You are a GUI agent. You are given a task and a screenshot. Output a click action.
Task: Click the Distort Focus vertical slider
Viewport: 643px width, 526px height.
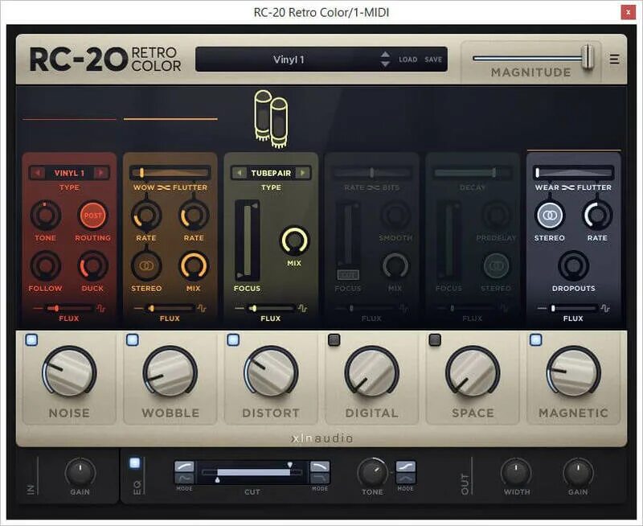pyautogui.click(x=248, y=240)
